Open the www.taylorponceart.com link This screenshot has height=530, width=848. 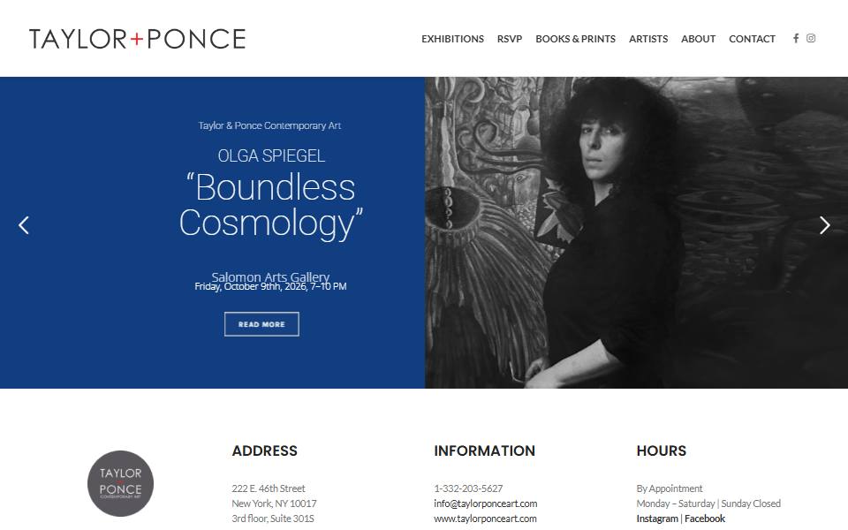click(485, 519)
